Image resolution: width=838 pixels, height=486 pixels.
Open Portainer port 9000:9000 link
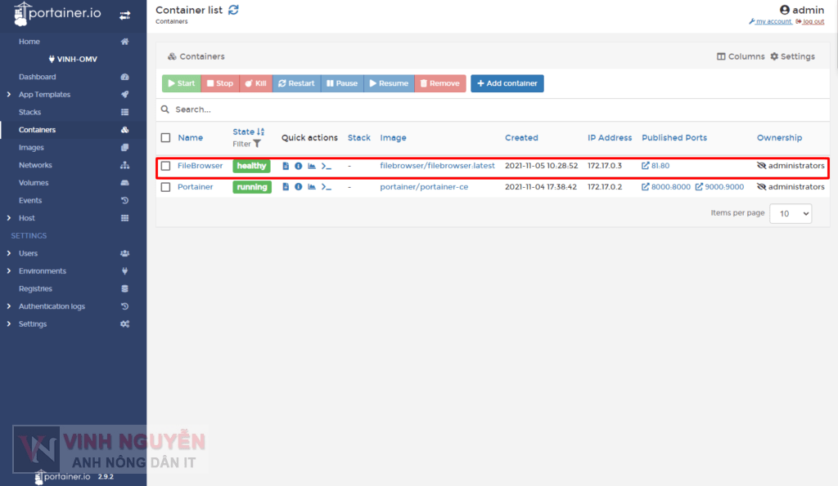[x=719, y=187]
